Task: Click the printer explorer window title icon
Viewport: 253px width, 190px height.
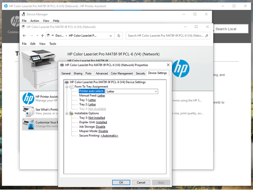Action: (x=23, y=27)
